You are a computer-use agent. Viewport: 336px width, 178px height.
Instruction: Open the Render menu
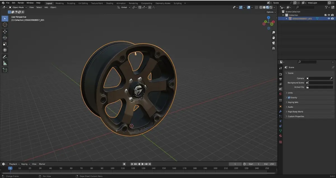(x=21, y=3)
